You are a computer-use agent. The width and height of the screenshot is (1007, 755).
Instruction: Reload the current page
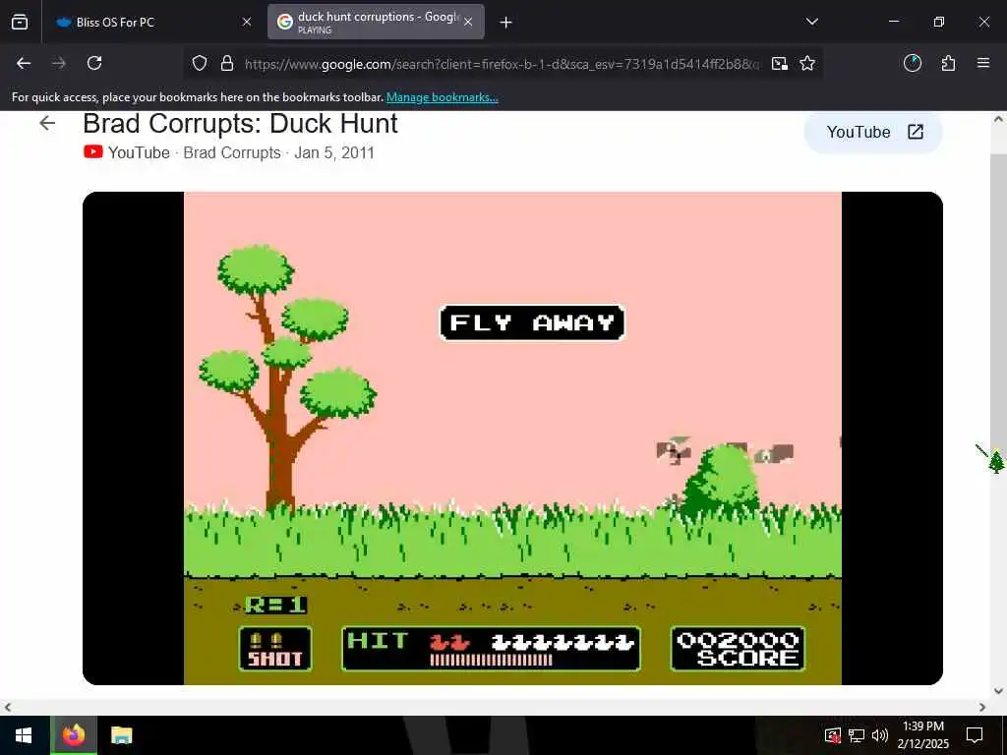(x=94, y=63)
